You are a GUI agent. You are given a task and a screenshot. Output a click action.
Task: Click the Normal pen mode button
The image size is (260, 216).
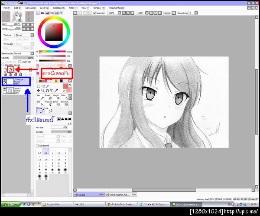point(167,13)
